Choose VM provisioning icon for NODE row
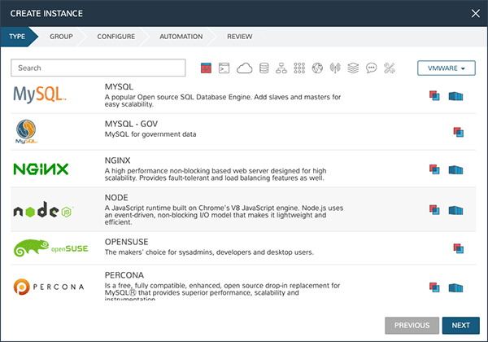This screenshot has width=488, height=342. click(434, 209)
